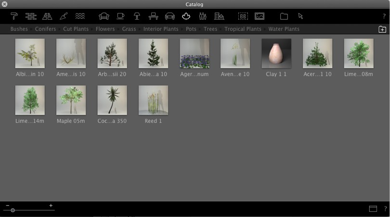Select the buildings category icon

pyautogui.click(x=219, y=16)
